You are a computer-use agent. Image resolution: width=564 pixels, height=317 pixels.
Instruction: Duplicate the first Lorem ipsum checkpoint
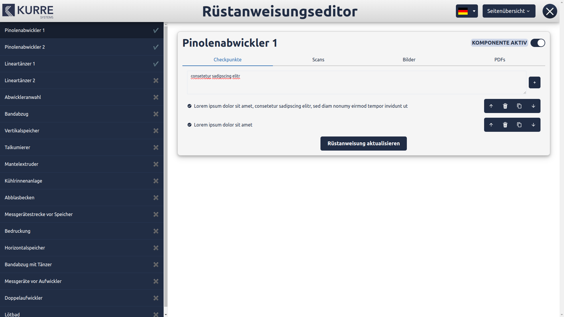(519, 106)
